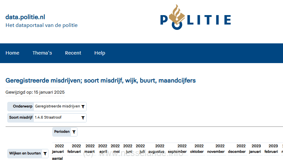The image size is (283, 160).
Task: Click the Het dataportaal van de politie tagline
Action: coord(41,25)
